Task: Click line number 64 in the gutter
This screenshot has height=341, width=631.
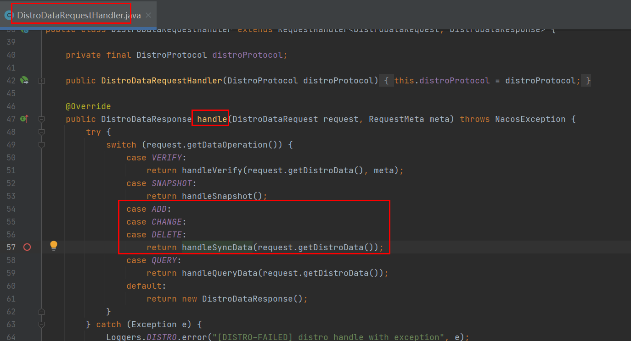Action: coord(11,337)
